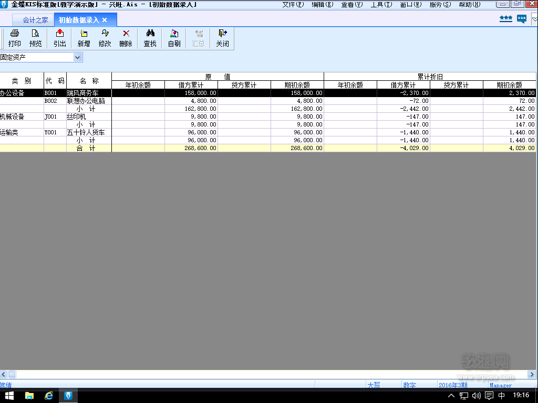538x403 pixels.
Task: Launch File Explorer from the taskbar
Action: (x=29, y=396)
